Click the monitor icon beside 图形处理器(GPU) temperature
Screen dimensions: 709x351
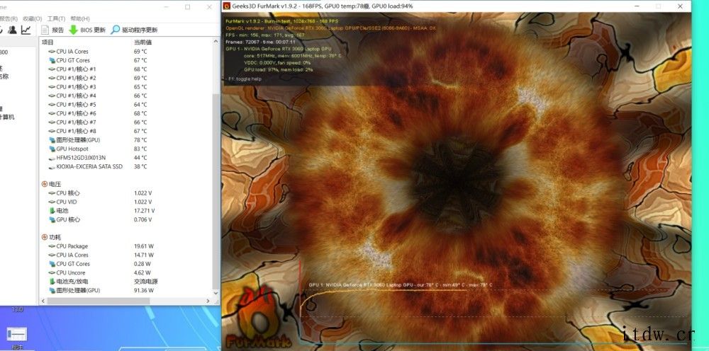click(52, 140)
